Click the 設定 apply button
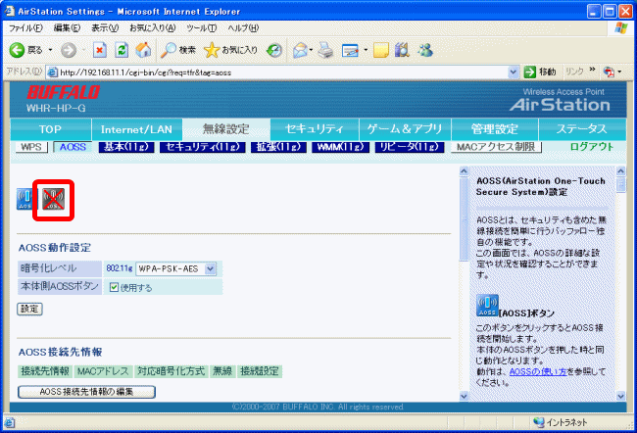This screenshot has width=637, height=433. (x=29, y=310)
